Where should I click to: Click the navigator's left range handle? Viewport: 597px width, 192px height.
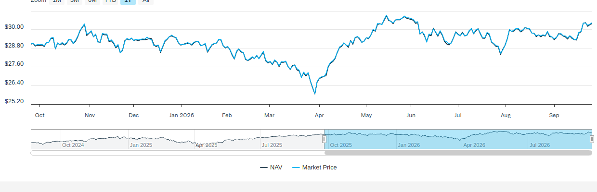(x=324, y=139)
